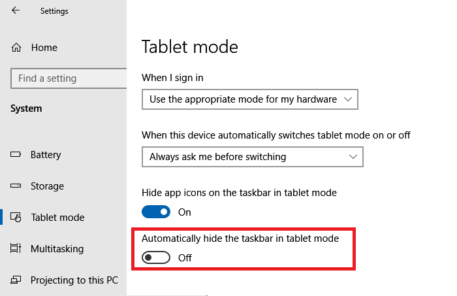Screen dimensions: 457x296
Task: Turn off Hide app icons toggle
Action: (x=156, y=212)
